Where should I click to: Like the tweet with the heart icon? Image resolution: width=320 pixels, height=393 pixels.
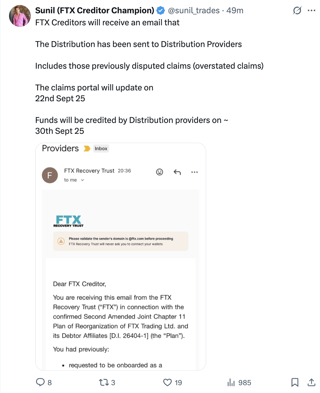coord(168,382)
